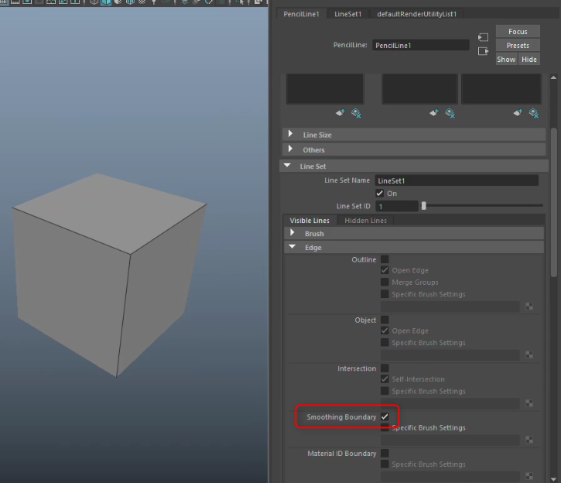Enable the Merge Groups checkbox
The image size is (561, 483).
385,282
